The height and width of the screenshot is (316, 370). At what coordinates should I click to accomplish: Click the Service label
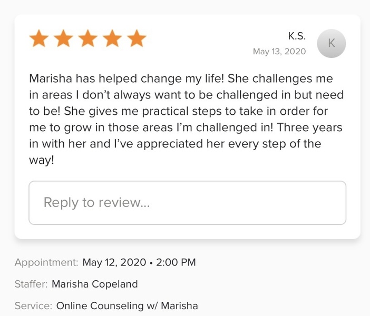pos(33,305)
